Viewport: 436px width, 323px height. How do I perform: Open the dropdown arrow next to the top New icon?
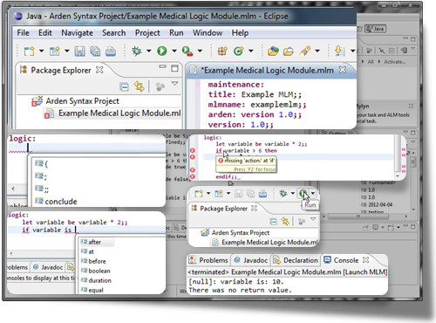tap(42, 52)
